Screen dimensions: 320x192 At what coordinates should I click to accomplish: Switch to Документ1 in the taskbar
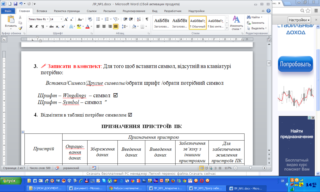86,188
